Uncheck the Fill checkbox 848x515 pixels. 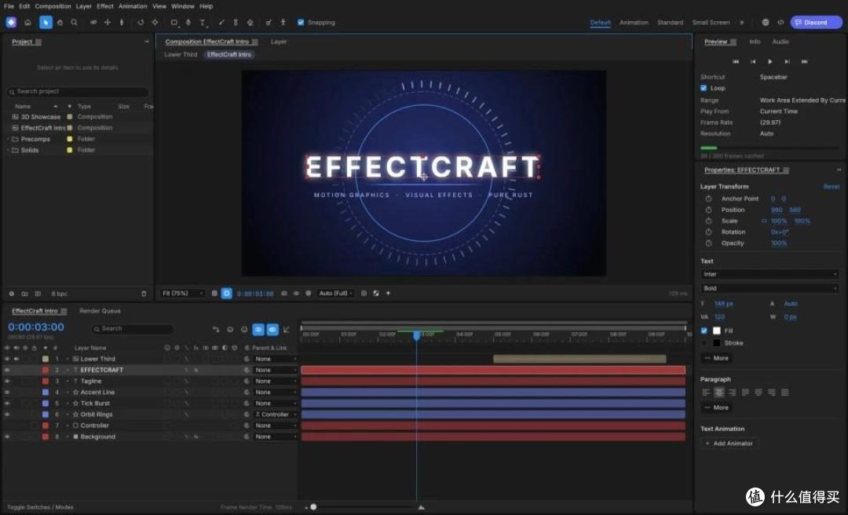pyautogui.click(x=704, y=331)
